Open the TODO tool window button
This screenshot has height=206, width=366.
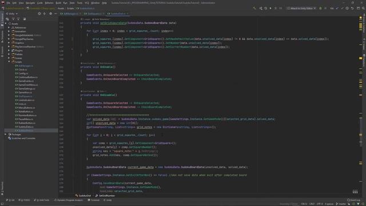pos(24,200)
